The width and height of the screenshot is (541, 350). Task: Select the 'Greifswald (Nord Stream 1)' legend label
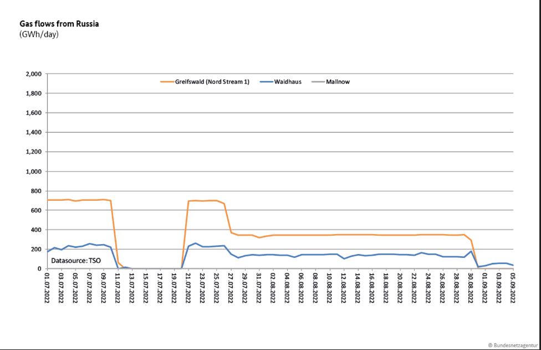pyautogui.click(x=212, y=82)
